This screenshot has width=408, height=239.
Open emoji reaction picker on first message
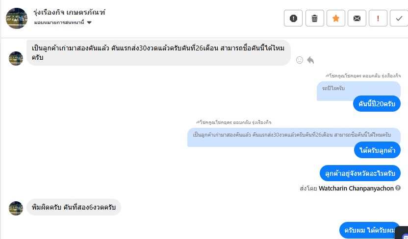[300, 60]
